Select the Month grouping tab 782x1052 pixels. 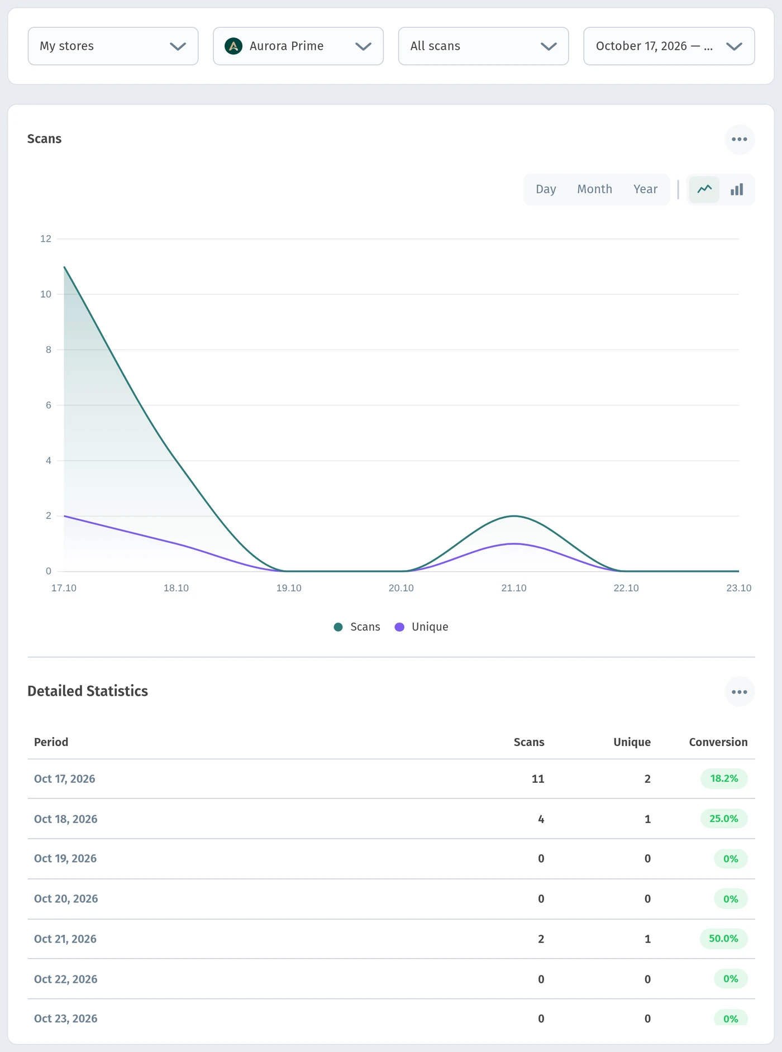coord(594,189)
